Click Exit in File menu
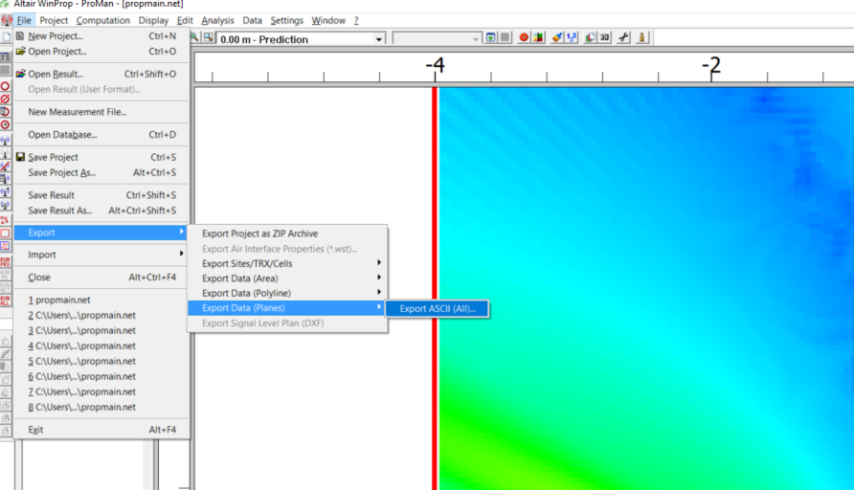The image size is (854, 490). [101, 430]
